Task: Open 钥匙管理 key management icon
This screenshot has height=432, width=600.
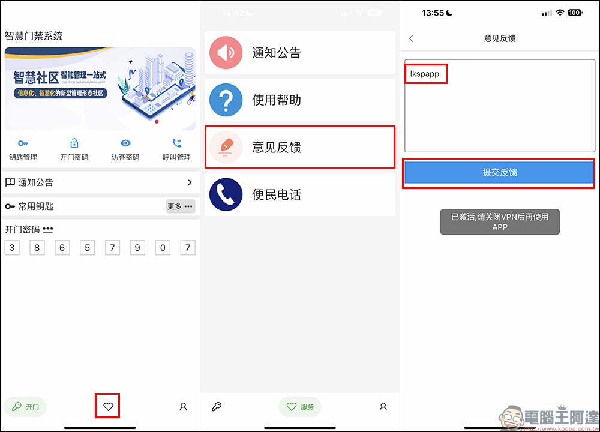Action: (x=23, y=143)
